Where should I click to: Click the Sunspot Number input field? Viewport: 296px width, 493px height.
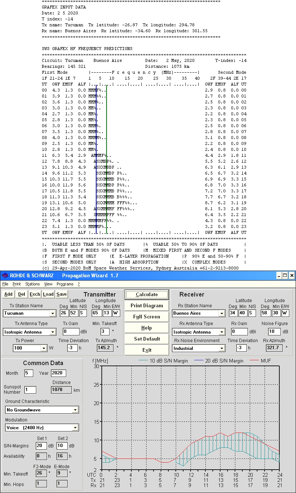(x=30, y=390)
